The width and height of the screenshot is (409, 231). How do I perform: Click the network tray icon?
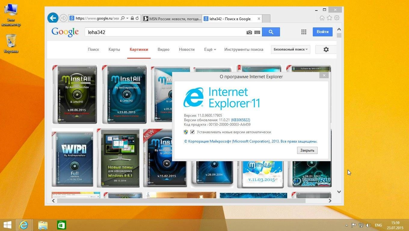click(361, 225)
